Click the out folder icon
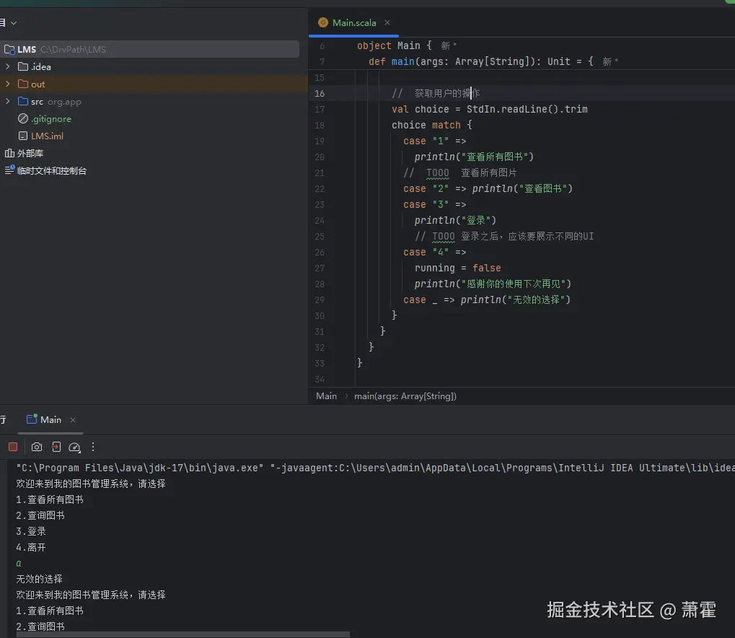Screen dimensions: 735x638 coord(23,84)
